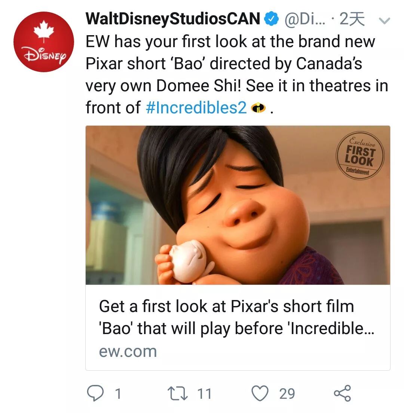Retweet this post using the retweet icon
Viewport: 404px width, 413px height.
click(x=178, y=393)
